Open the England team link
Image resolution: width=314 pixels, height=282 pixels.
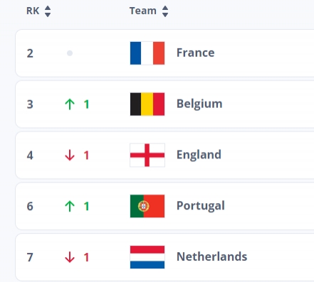click(199, 155)
